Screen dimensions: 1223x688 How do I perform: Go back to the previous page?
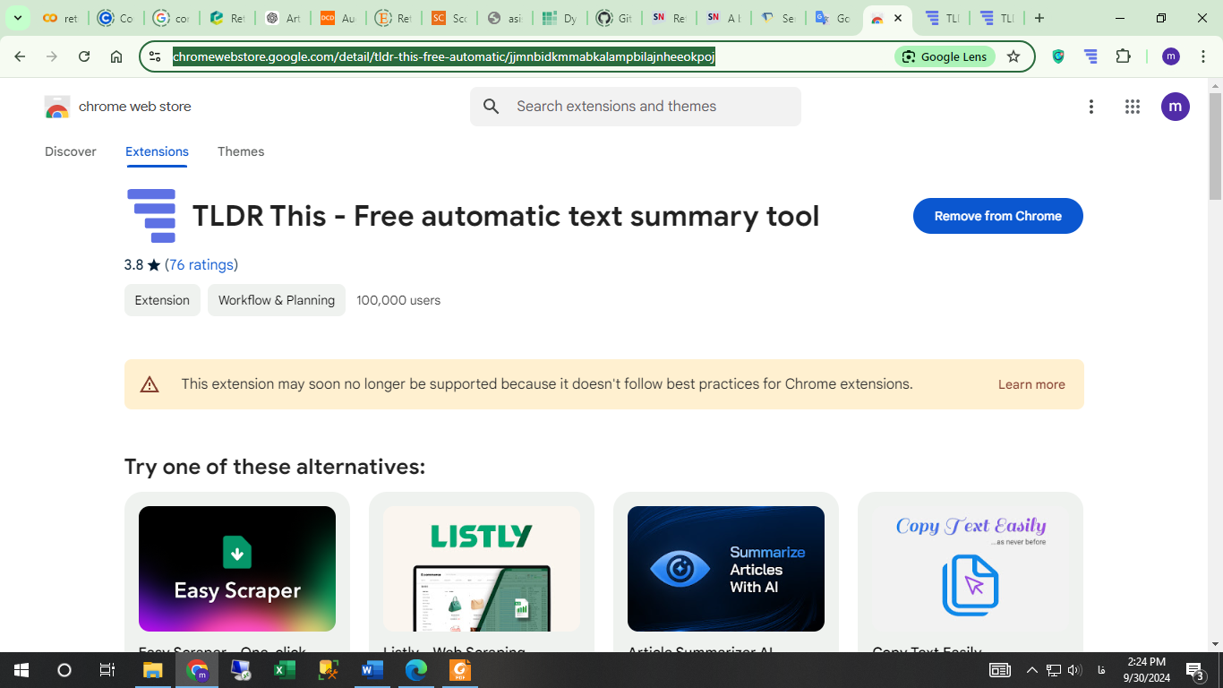click(x=20, y=56)
